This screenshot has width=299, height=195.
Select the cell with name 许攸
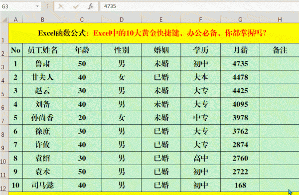coord(42,145)
